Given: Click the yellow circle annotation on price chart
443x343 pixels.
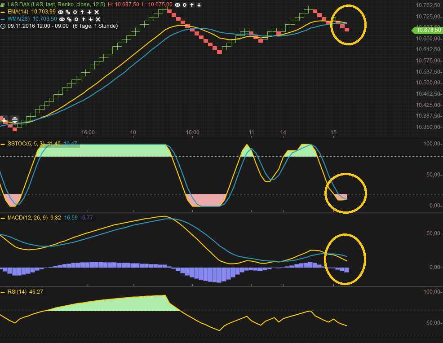Looking at the screenshot, I should click(349, 25).
